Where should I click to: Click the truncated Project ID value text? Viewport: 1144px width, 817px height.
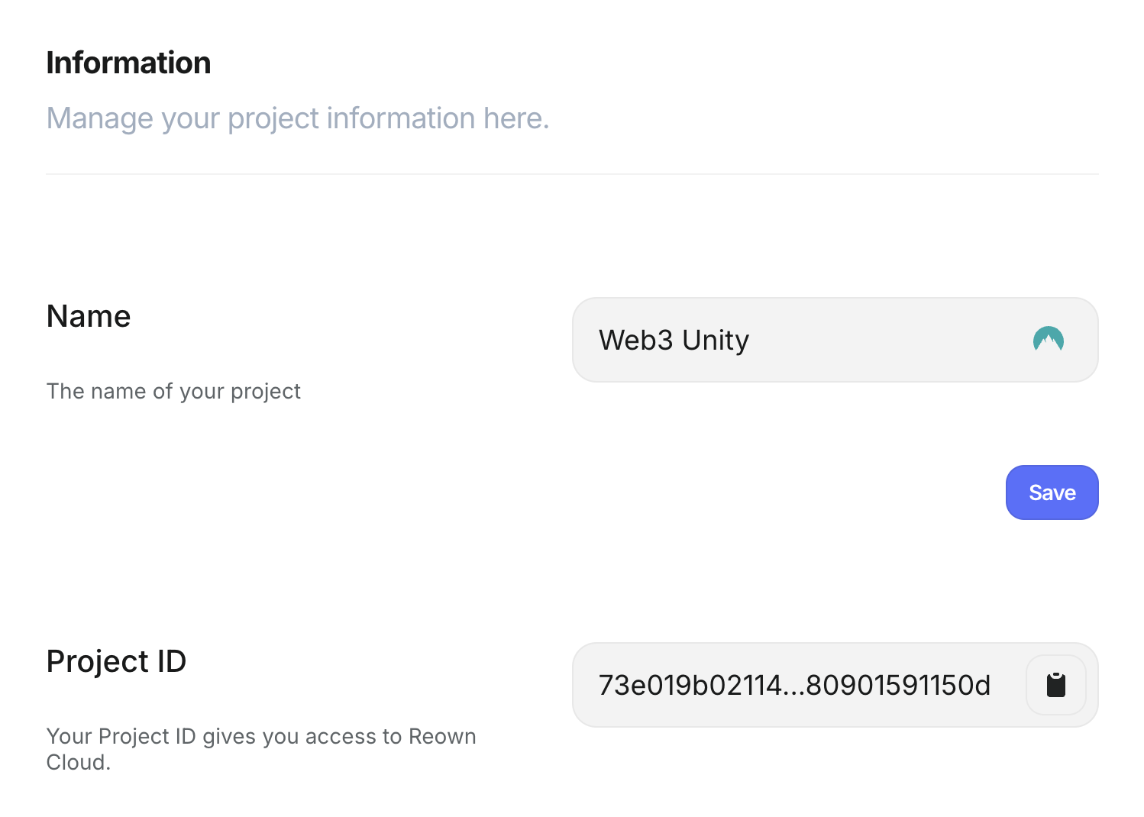[793, 686]
